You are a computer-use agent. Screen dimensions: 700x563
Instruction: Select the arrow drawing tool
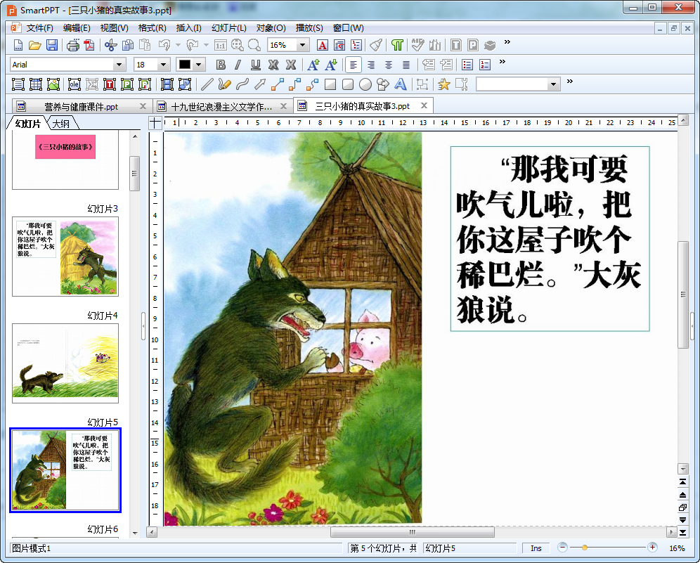coord(260,84)
